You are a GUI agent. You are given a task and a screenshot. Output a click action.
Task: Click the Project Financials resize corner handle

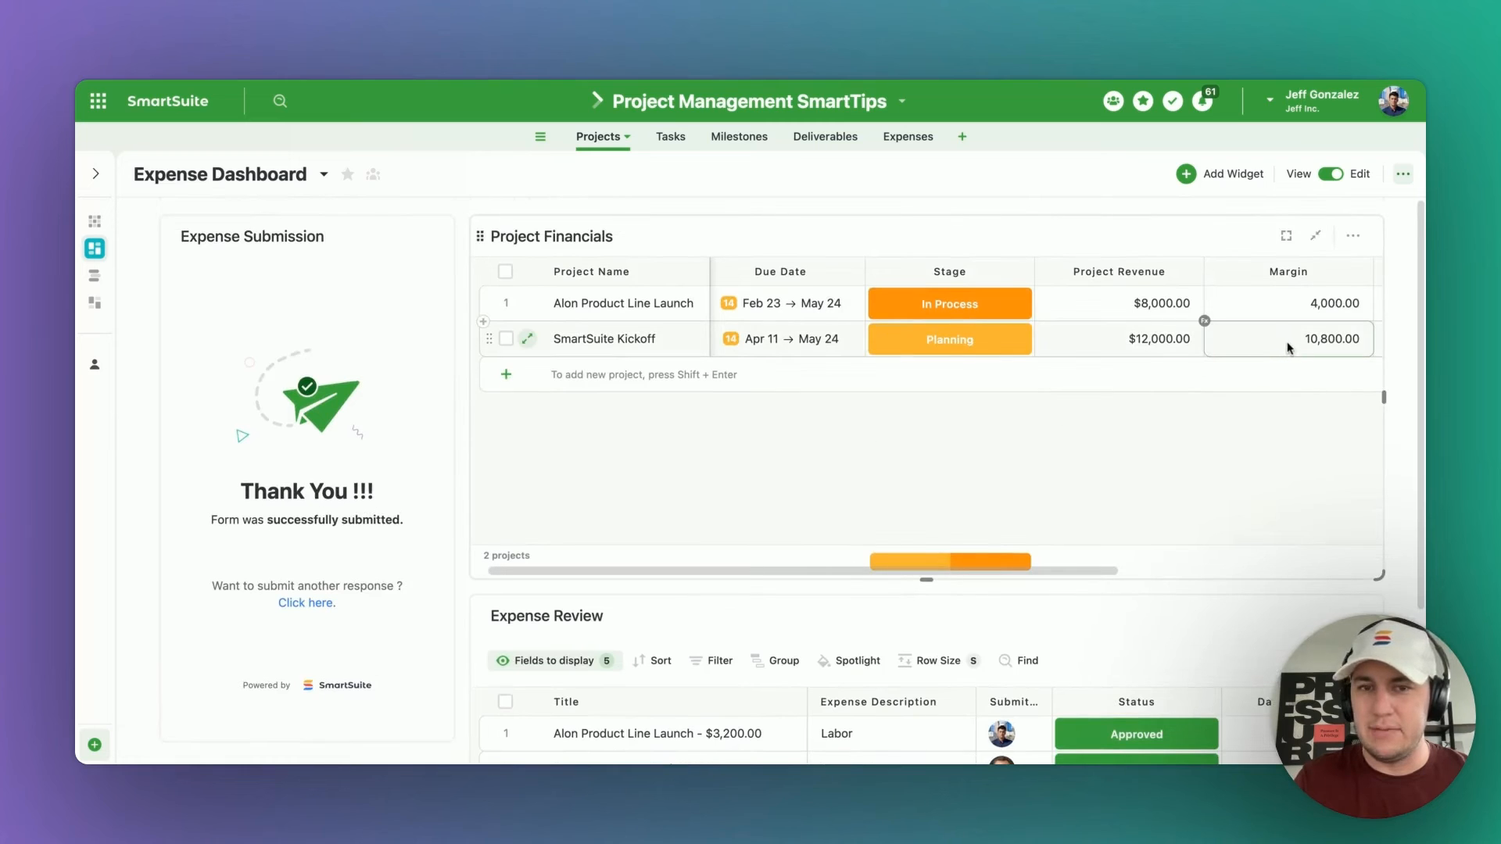click(1379, 575)
